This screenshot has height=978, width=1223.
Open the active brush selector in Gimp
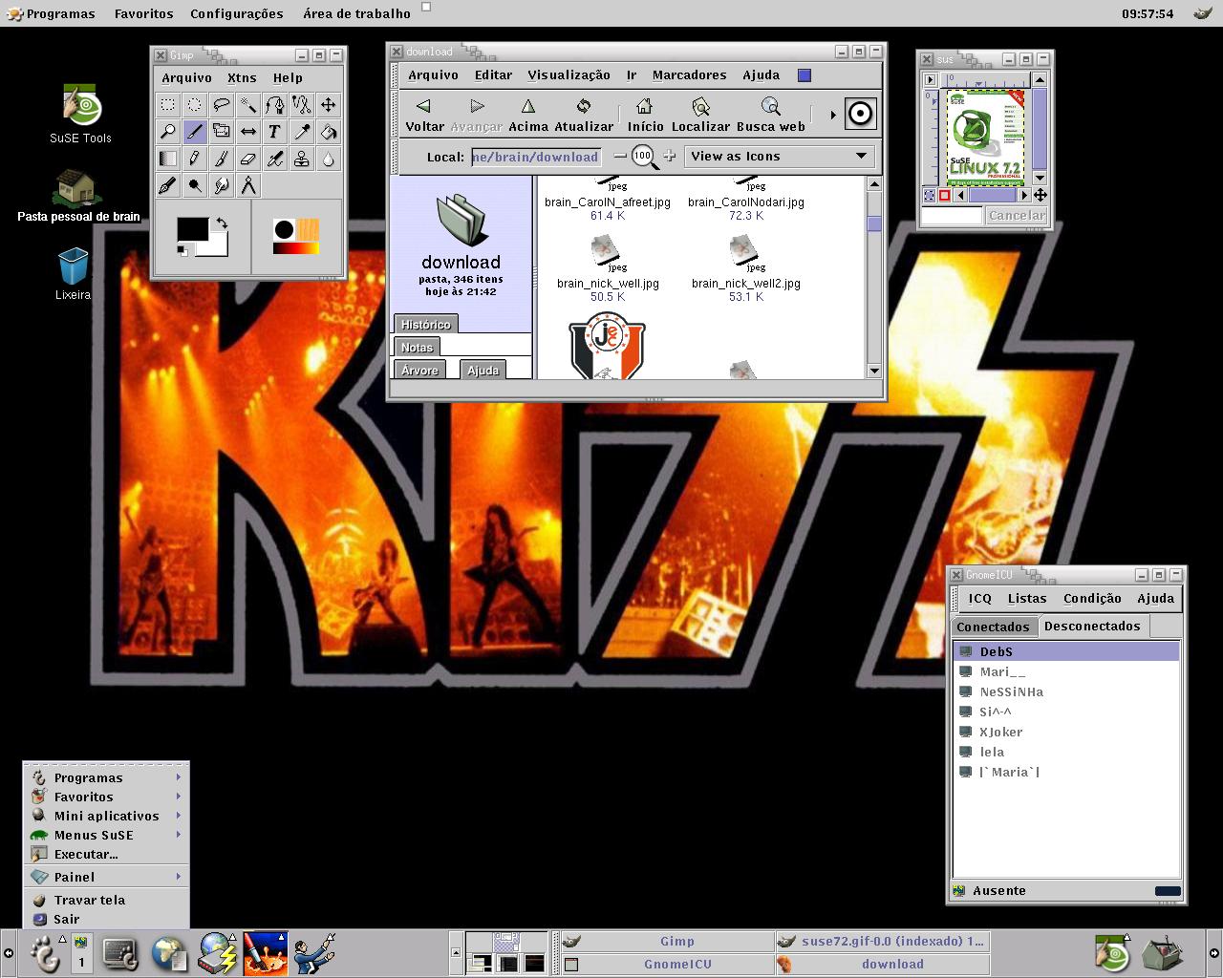click(284, 229)
